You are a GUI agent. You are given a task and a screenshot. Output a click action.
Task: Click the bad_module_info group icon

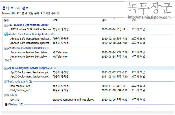(6, 82)
